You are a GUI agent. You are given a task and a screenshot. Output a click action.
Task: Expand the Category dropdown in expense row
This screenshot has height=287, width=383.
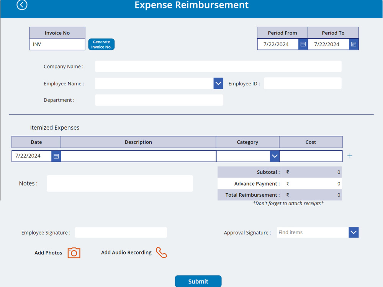click(275, 156)
